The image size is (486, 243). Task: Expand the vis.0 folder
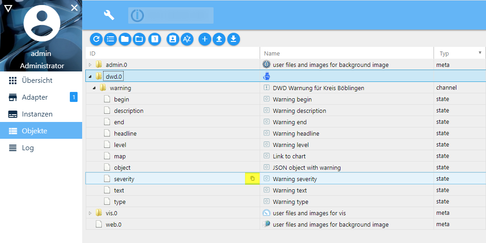point(90,213)
